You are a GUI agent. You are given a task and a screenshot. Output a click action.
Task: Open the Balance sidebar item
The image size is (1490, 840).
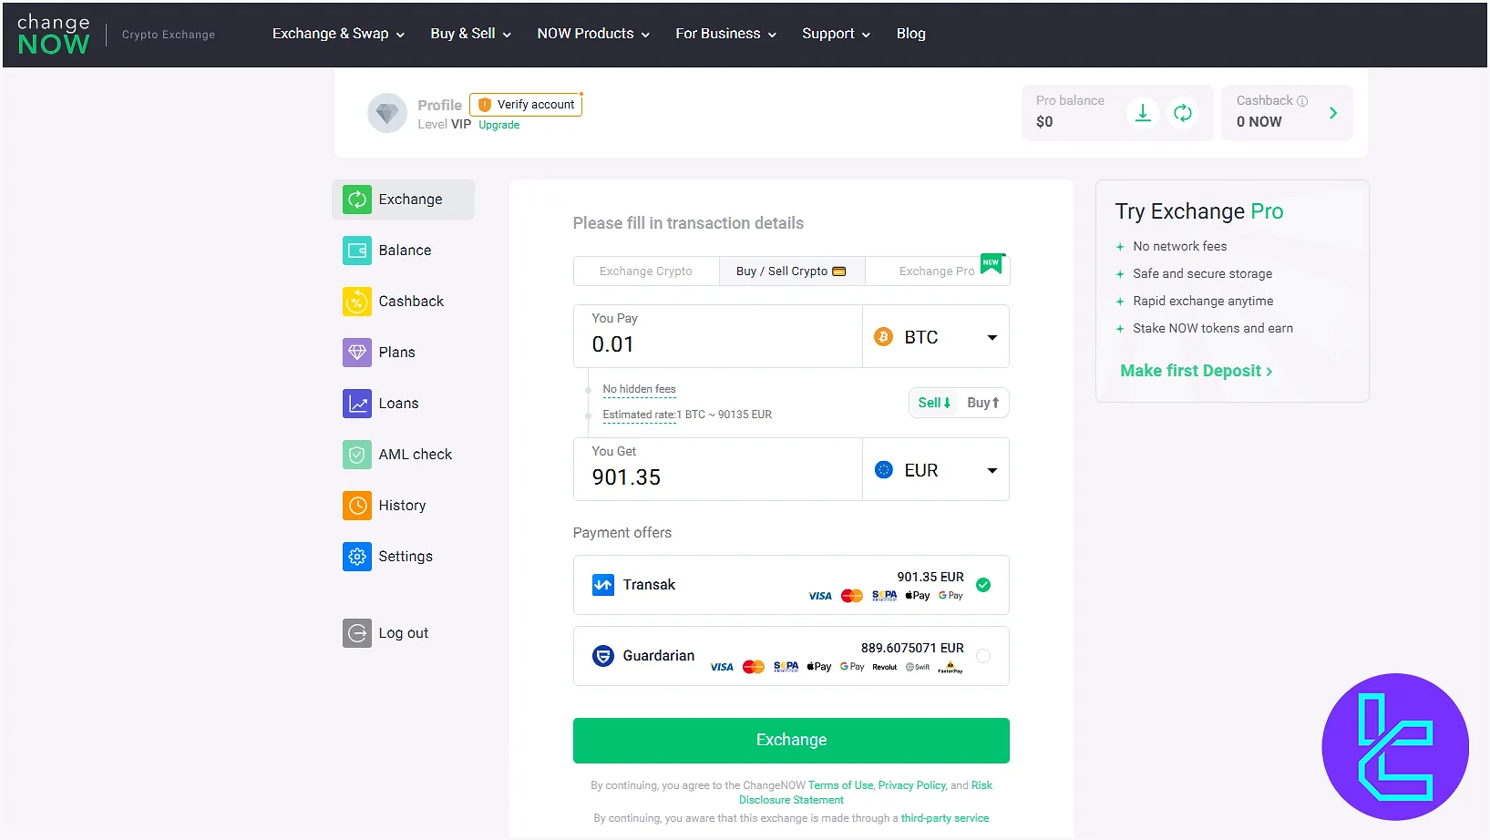(404, 251)
